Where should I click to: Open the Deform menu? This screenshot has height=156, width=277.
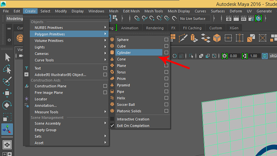coord(236,11)
